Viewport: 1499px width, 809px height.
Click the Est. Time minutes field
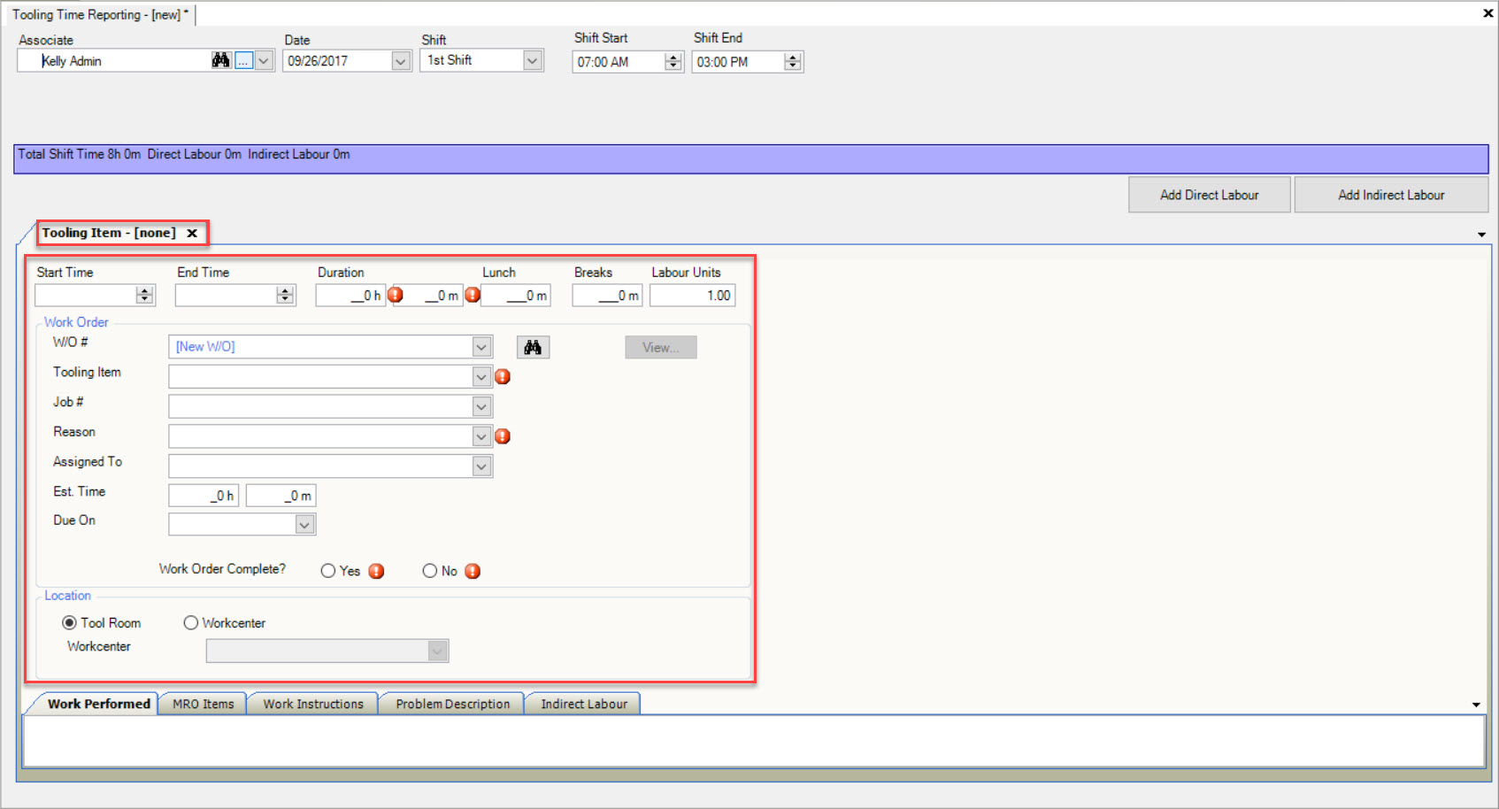point(281,496)
